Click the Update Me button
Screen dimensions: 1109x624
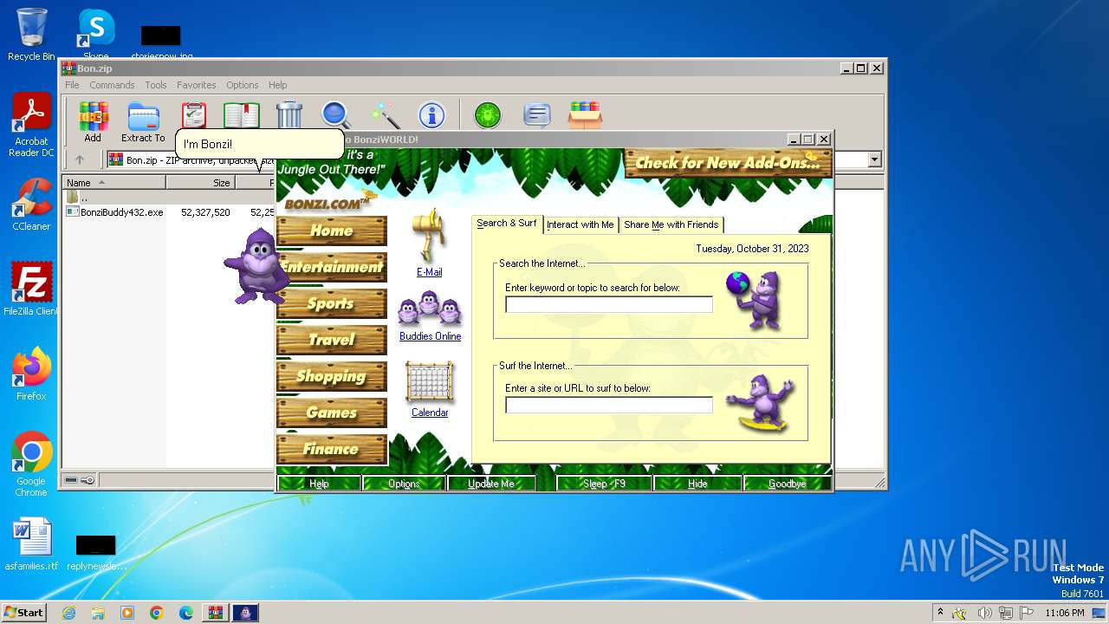coord(491,484)
